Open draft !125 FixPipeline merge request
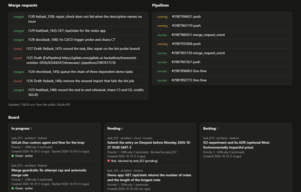Screen dimensions: 301x192 click(x=78, y=60)
